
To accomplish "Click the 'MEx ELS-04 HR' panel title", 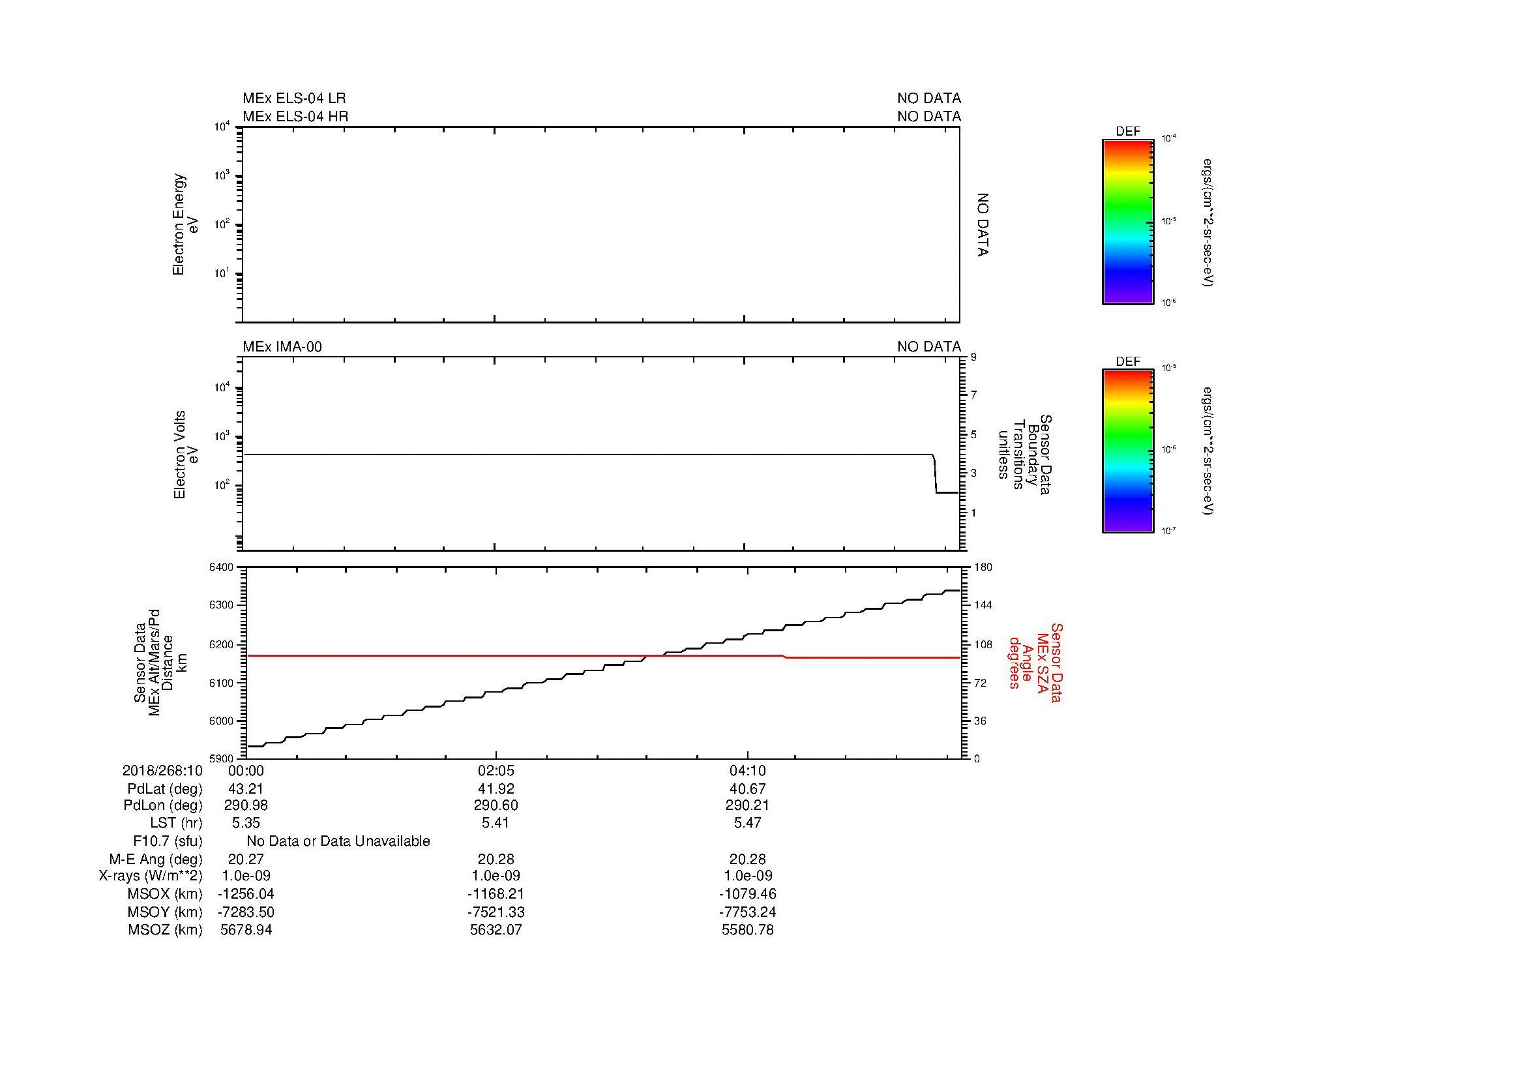I will pos(295,116).
